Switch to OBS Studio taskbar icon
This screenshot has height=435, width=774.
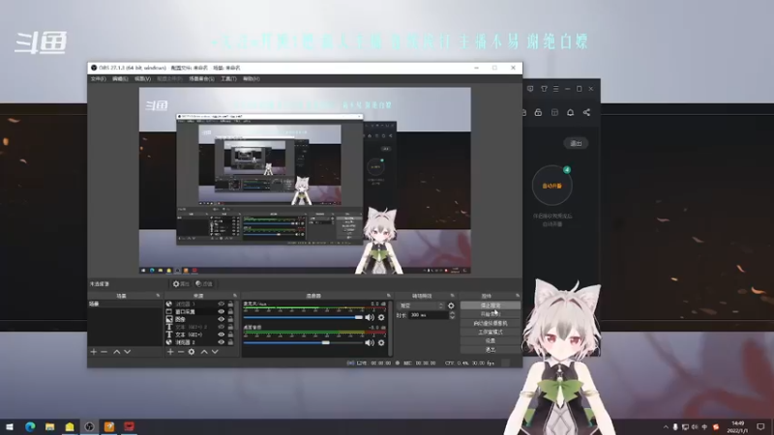pyautogui.click(x=89, y=426)
